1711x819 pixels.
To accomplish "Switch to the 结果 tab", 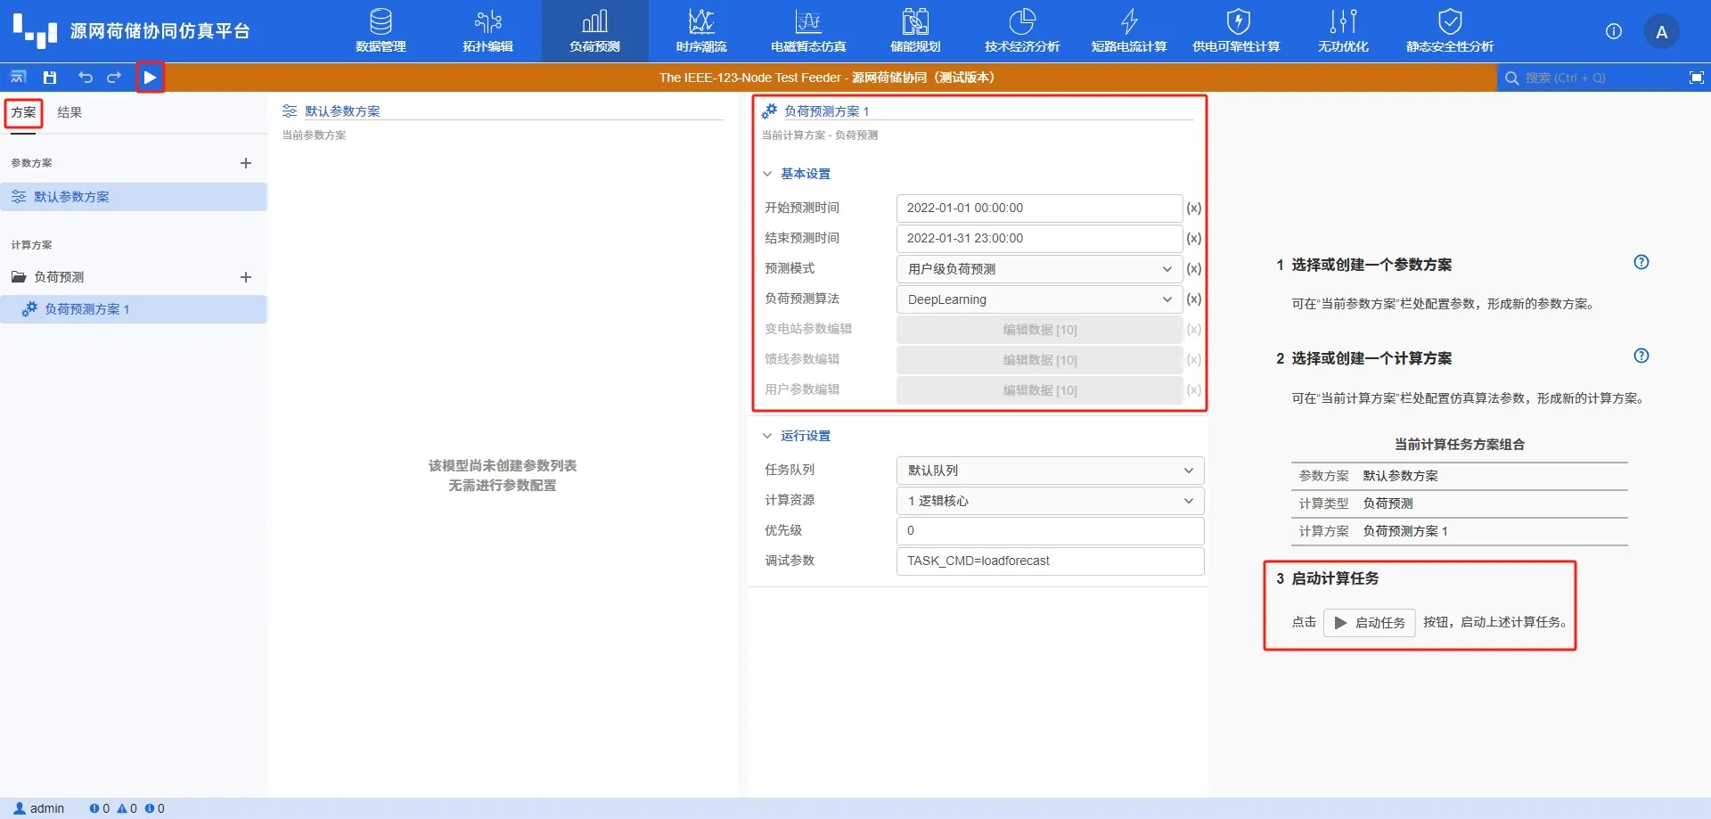I will click(x=70, y=112).
